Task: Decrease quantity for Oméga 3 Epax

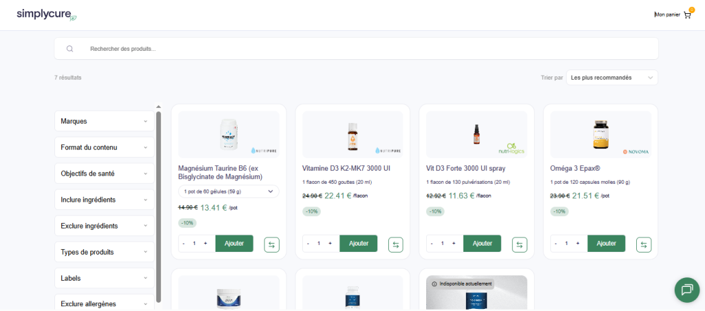Action: (556, 244)
